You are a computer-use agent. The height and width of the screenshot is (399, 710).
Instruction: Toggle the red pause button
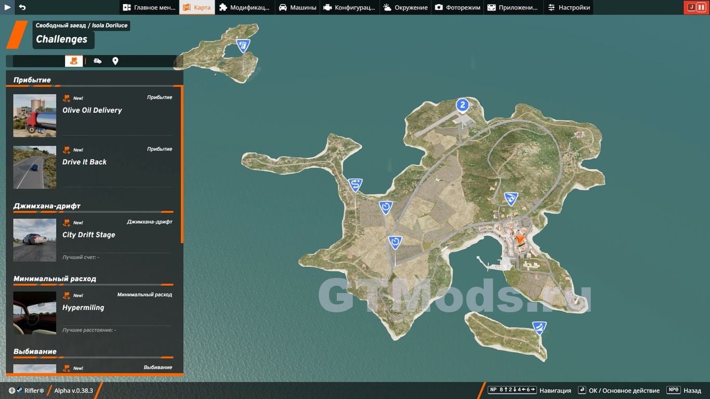tap(701, 7)
